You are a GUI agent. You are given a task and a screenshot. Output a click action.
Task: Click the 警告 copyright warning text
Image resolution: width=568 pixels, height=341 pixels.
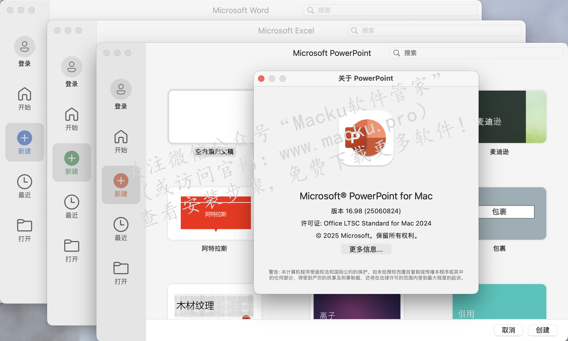tap(366, 275)
